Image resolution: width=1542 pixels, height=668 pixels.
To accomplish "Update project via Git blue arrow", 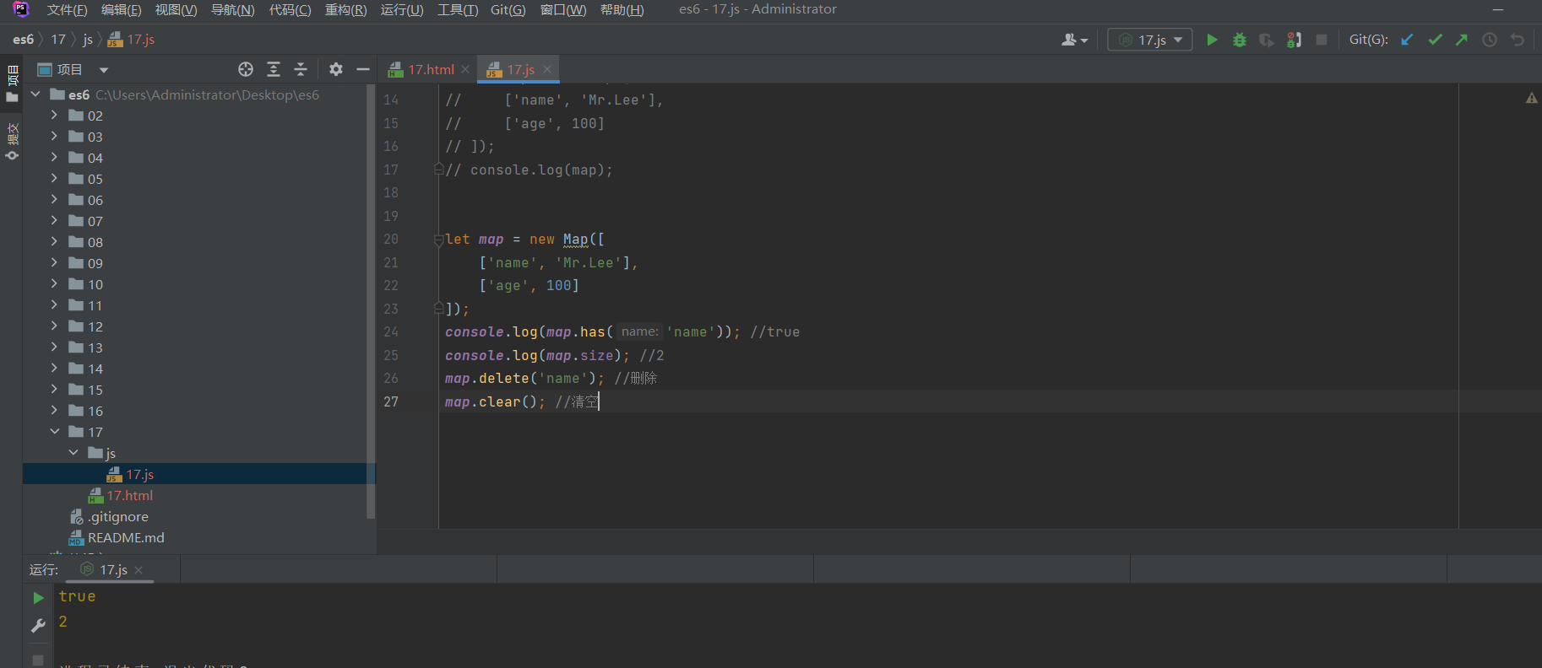I will (1407, 40).
